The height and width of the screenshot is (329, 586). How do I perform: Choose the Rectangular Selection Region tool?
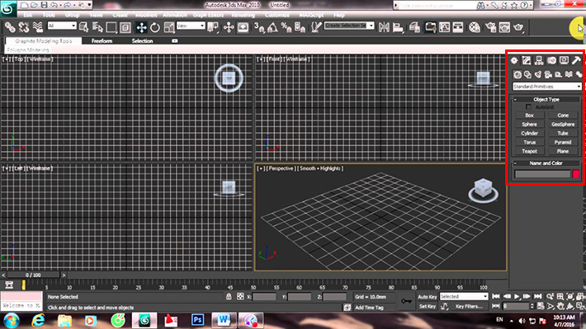(111, 27)
